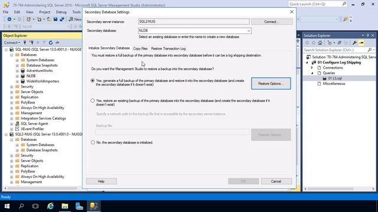The width and height of the screenshot is (378, 212).
Task: Open Windows Start menu
Action: point(7,206)
